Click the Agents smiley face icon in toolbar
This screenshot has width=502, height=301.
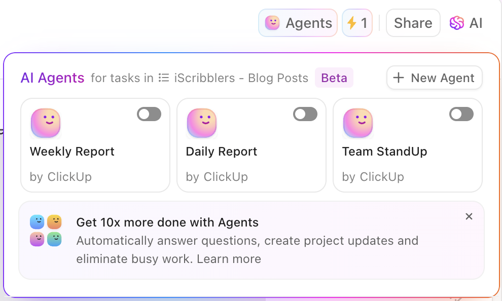click(272, 23)
